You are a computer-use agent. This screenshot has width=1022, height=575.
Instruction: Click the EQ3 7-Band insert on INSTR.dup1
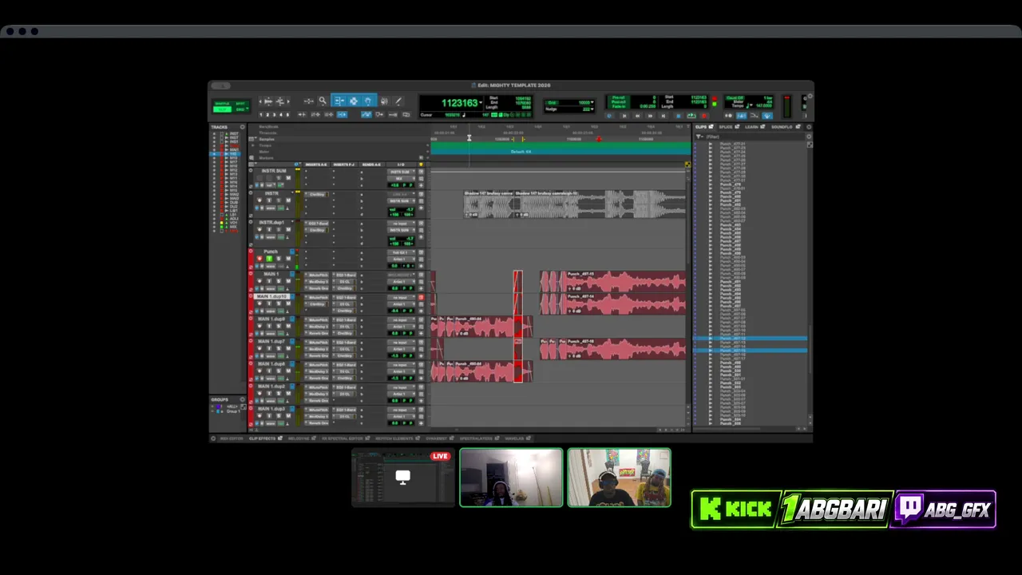(319, 224)
